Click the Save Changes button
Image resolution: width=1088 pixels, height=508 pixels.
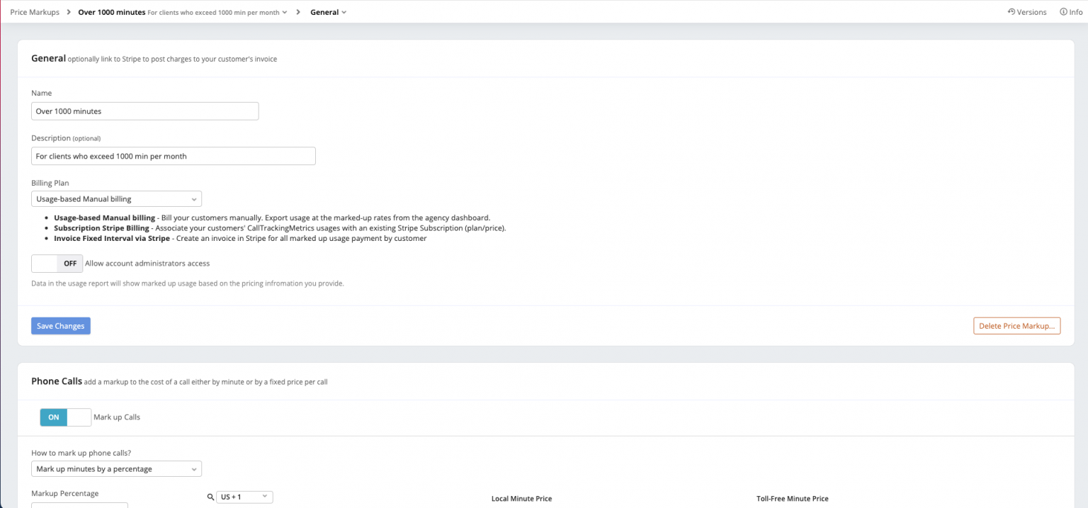[61, 326]
